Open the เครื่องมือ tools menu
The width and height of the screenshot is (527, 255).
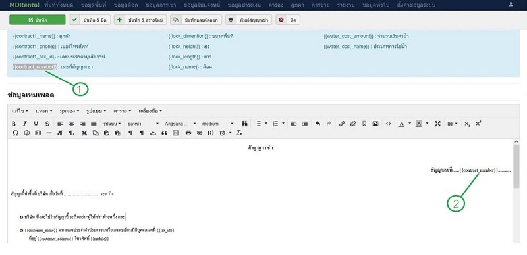click(150, 111)
